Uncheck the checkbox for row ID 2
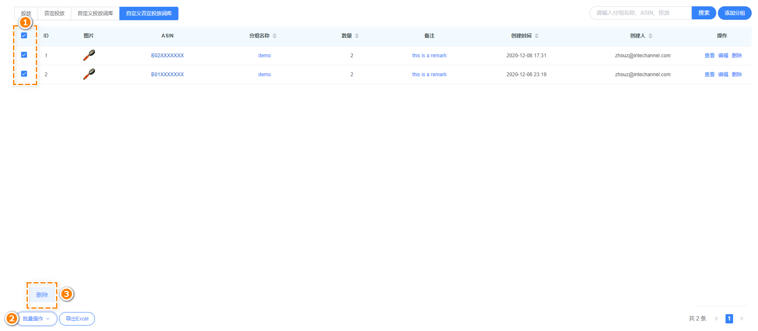The width and height of the screenshot is (758, 331). click(x=24, y=74)
